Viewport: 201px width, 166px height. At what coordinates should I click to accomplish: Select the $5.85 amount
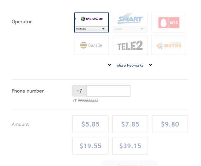[x=90, y=124]
